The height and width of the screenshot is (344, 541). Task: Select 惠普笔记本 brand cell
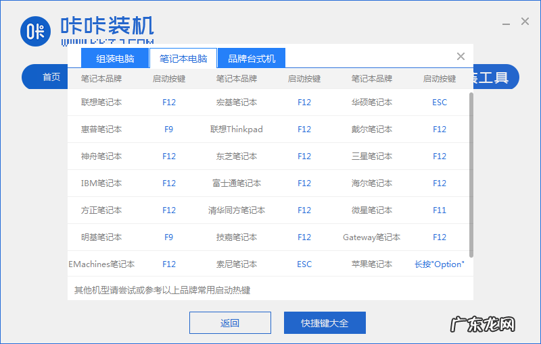pyautogui.click(x=101, y=130)
